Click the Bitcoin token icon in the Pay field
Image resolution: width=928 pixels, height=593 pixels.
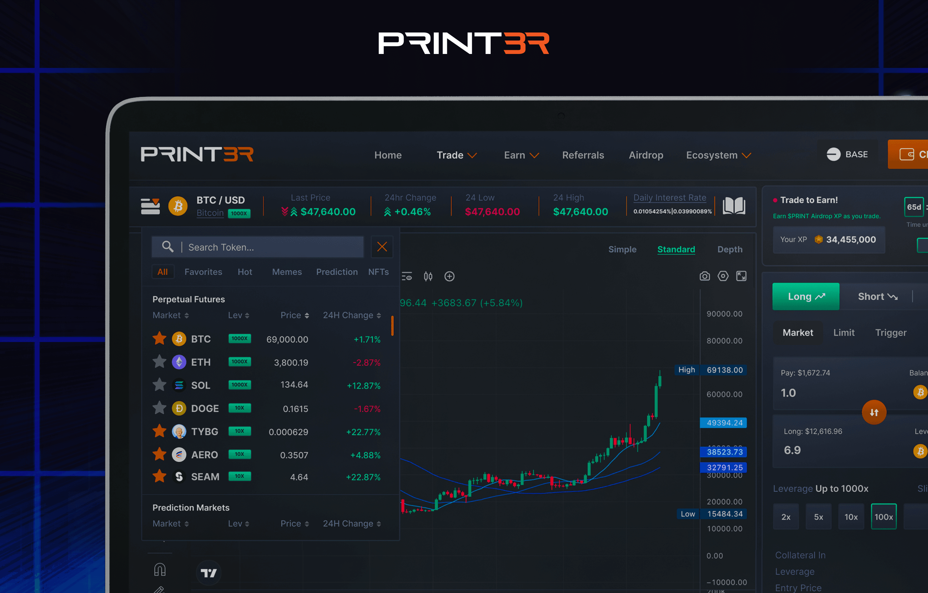pos(921,393)
